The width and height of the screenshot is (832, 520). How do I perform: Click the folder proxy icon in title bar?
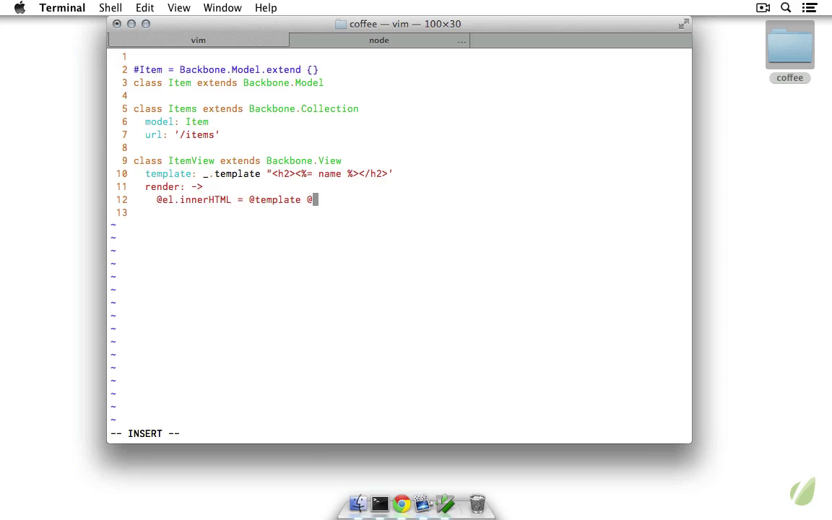tap(341, 24)
